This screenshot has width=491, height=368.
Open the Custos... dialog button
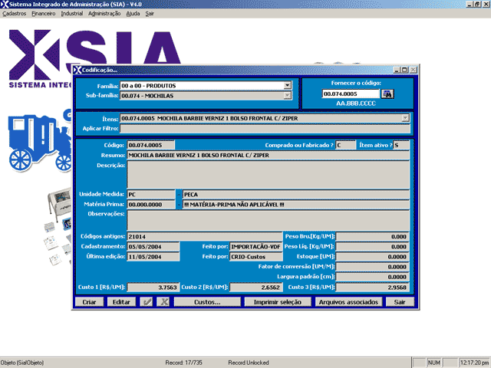pyautogui.click(x=207, y=302)
